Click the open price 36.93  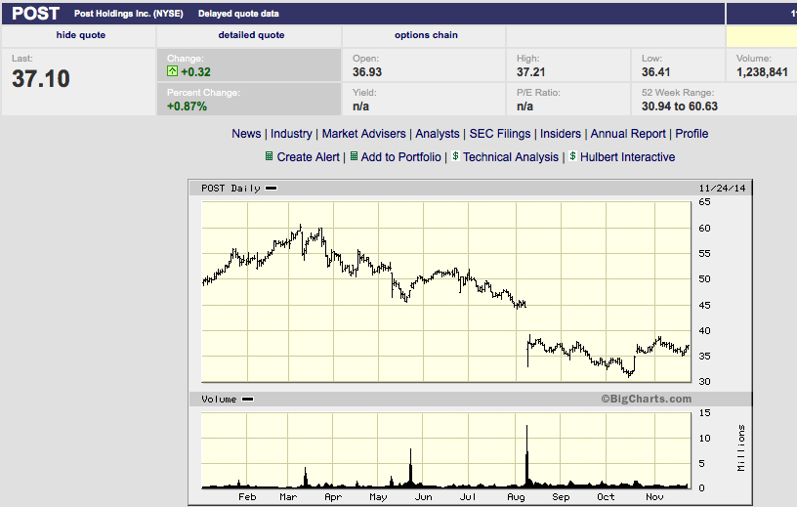point(367,72)
